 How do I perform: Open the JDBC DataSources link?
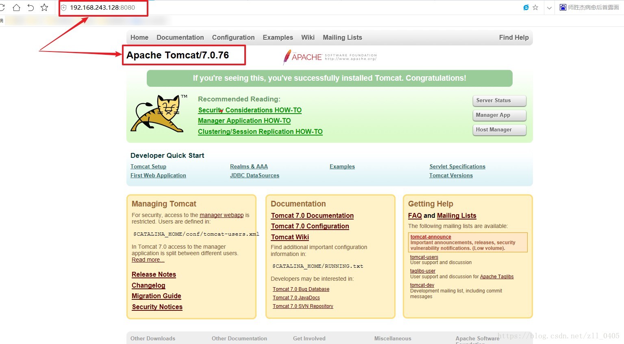(254, 175)
